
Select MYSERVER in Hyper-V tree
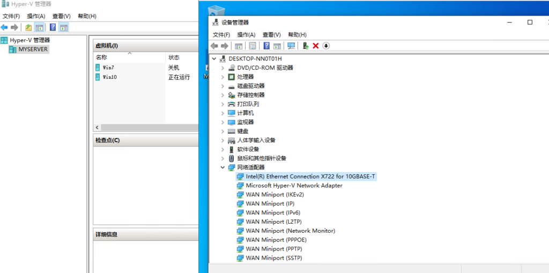point(33,49)
